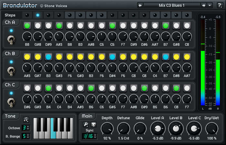Decrease Sync rate with down arrow

point(95,137)
